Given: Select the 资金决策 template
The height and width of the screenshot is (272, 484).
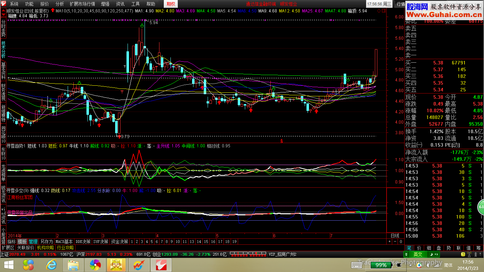Looking at the screenshot, I should (119, 242).
